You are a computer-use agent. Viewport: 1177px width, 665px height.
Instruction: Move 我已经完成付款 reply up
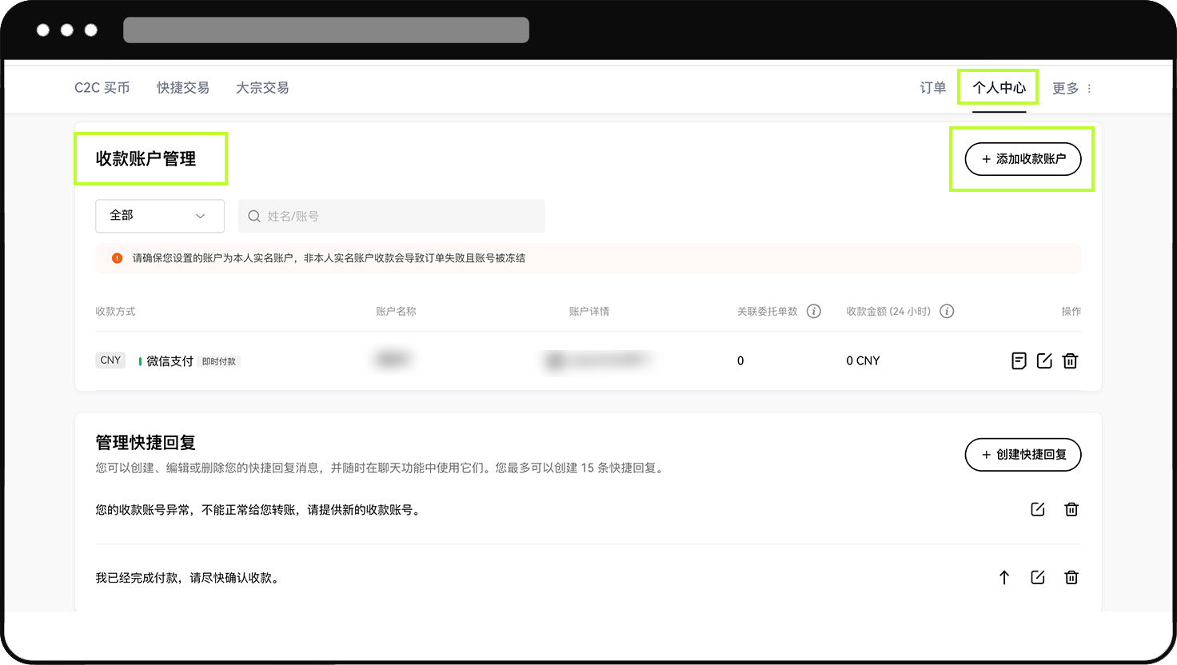(x=1004, y=577)
